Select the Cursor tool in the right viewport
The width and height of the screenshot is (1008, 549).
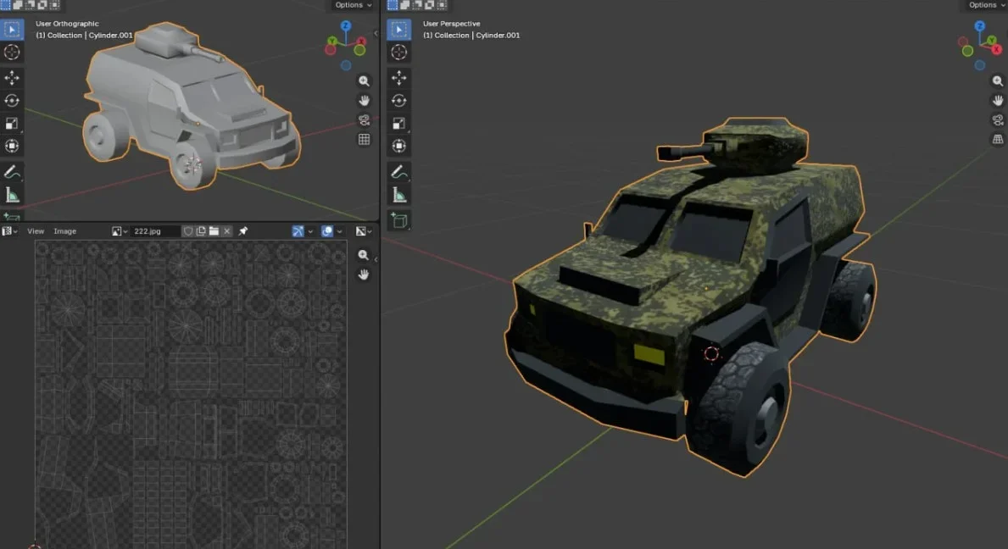click(399, 53)
